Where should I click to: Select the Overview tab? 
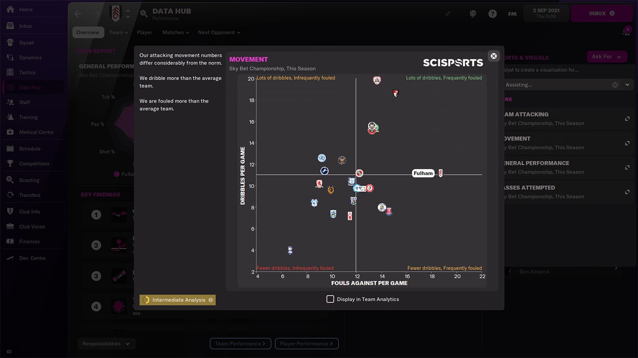88,33
